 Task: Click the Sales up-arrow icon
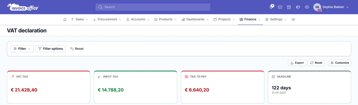(x=72, y=19)
